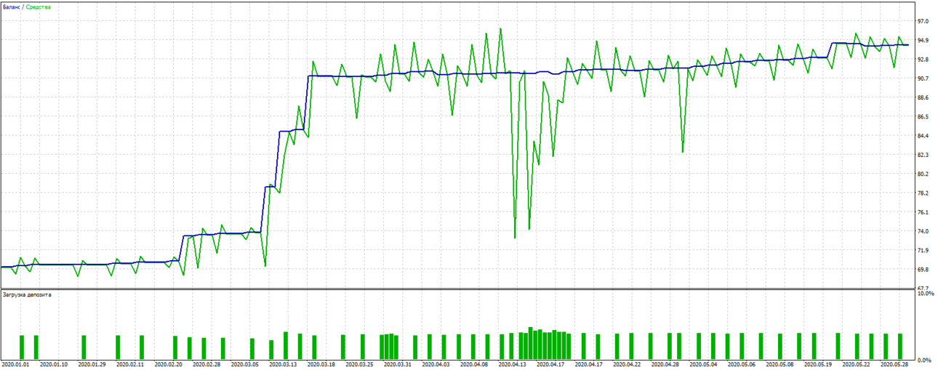Viewport: 938px width, 370px height.
Task: Click the 2020.01.01 date label
Action: click(16, 365)
